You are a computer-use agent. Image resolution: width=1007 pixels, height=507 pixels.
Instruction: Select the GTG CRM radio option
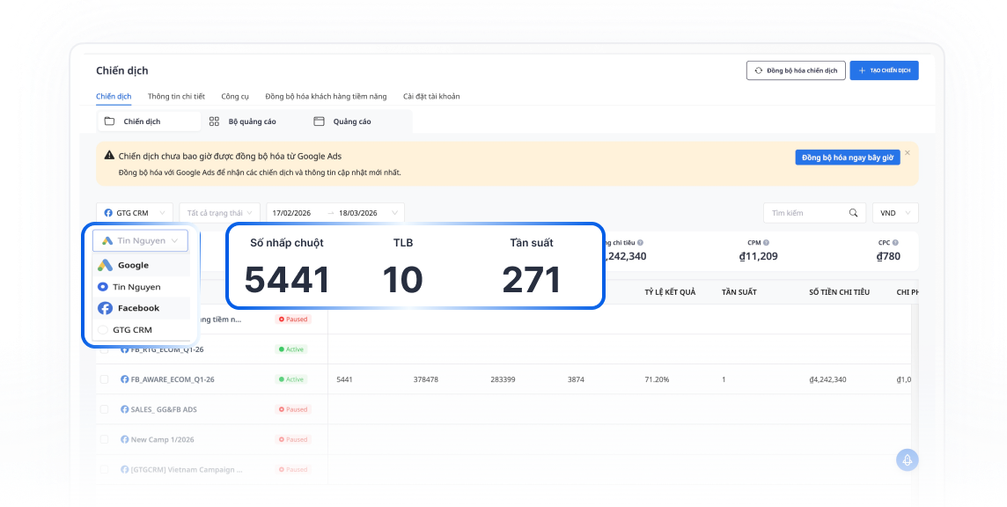pos(103,330)
